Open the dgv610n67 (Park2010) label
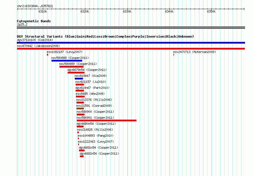The image size is (253, 176). click(x=92, y=88)
